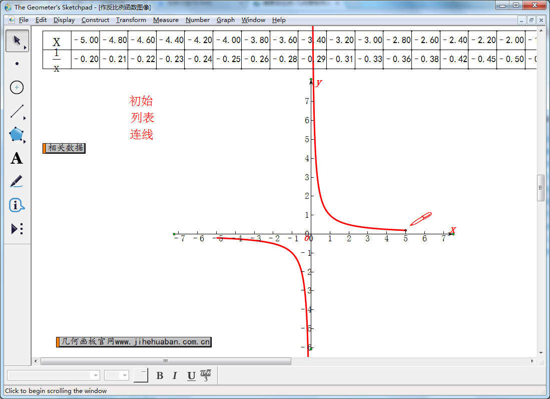Expand Selection Arrow tool variants arrow
This screenshot has width=550, height=399.
[x=25, y=48]
